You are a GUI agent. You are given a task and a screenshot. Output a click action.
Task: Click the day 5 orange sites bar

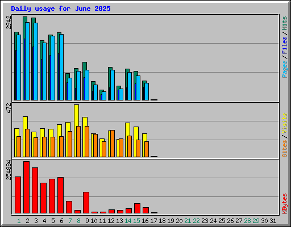pos(53,147)
